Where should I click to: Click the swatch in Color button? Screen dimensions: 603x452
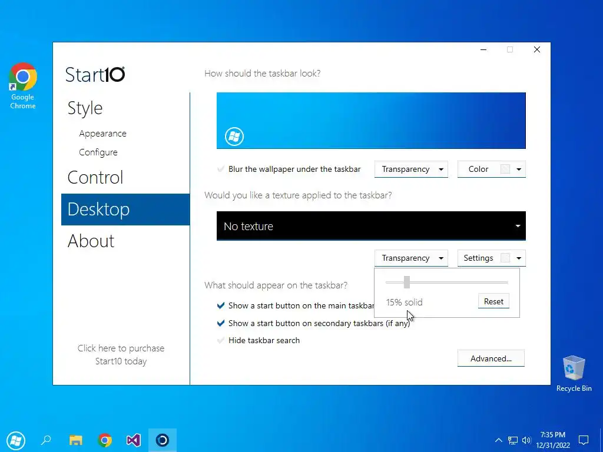click(505, 169)
